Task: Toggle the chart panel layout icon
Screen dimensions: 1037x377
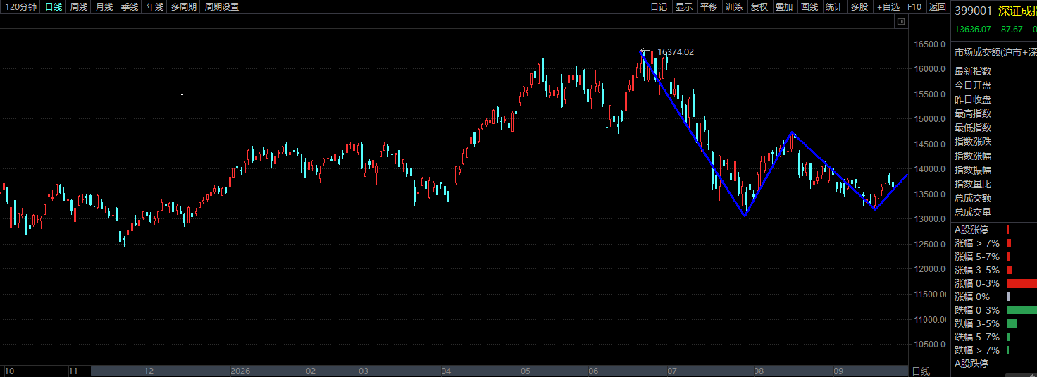Action: point(900,23)
